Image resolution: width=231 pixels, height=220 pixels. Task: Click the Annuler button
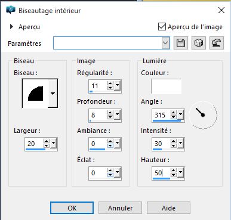pos(120,208)
